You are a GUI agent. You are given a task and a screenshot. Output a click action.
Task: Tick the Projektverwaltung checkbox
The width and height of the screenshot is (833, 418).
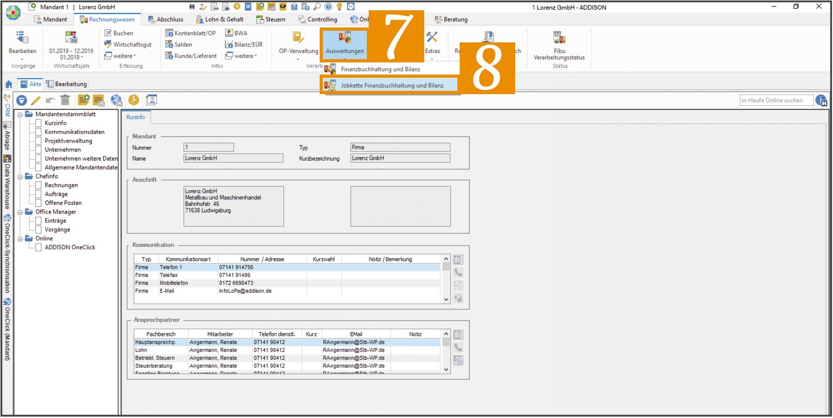[x=39, y=141]
